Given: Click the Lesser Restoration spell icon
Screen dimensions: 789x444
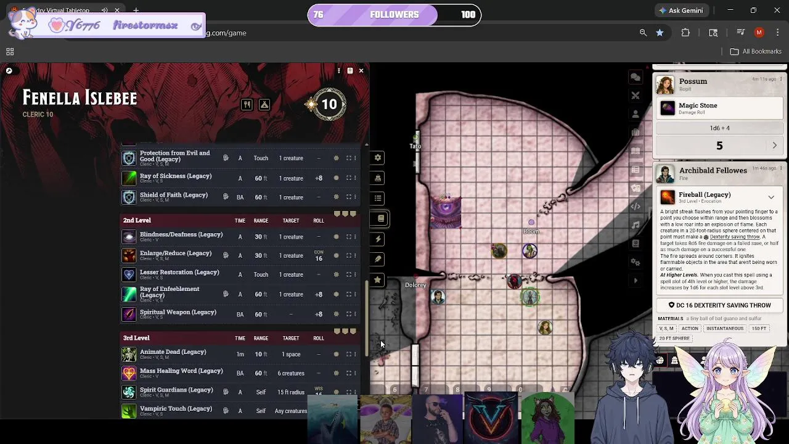Looking at the screenshot, I should 129,274.
